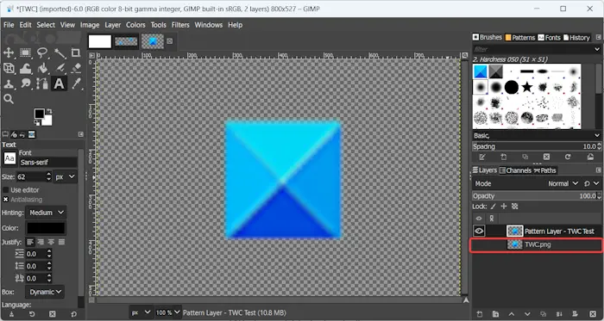Select the Paintbrush tool

point(60,68)
